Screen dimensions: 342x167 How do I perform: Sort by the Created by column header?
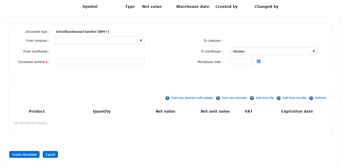(x=226, y=7)
